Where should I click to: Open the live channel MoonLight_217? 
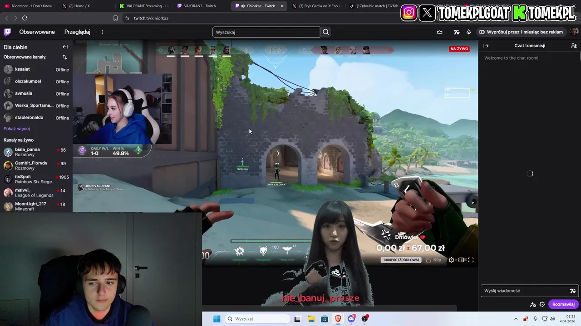[36, 206]
